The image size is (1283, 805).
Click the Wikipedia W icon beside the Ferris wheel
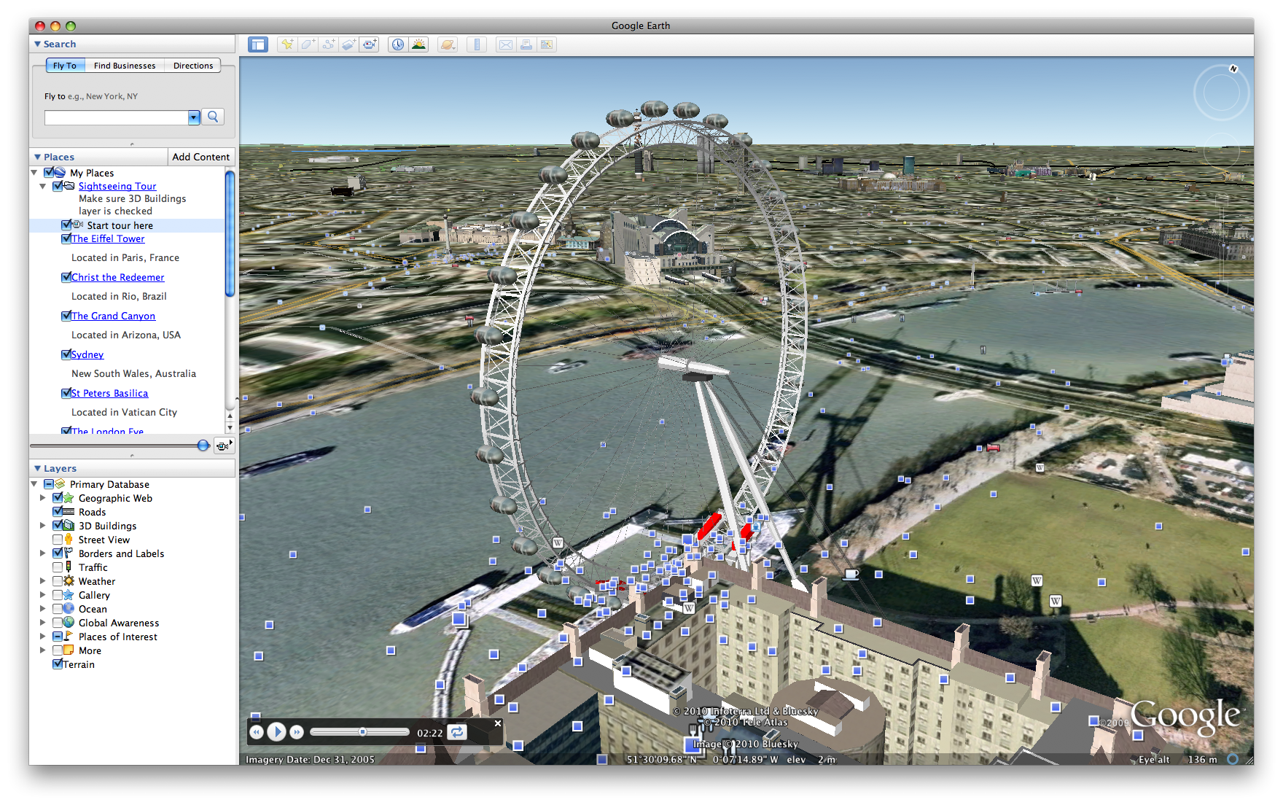pos(558,542)
